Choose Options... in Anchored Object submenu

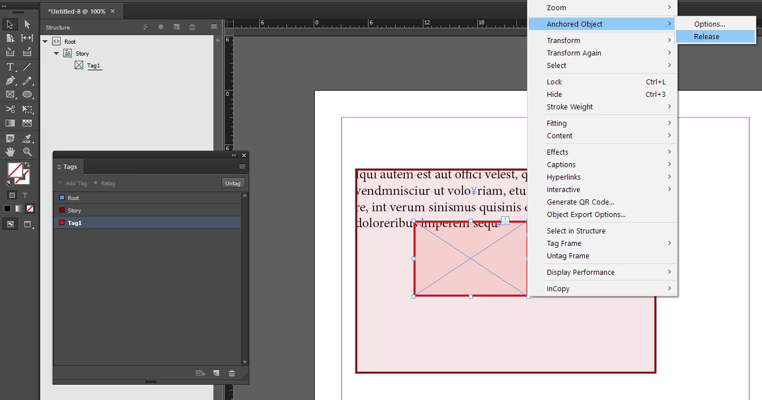coord(716,24)
